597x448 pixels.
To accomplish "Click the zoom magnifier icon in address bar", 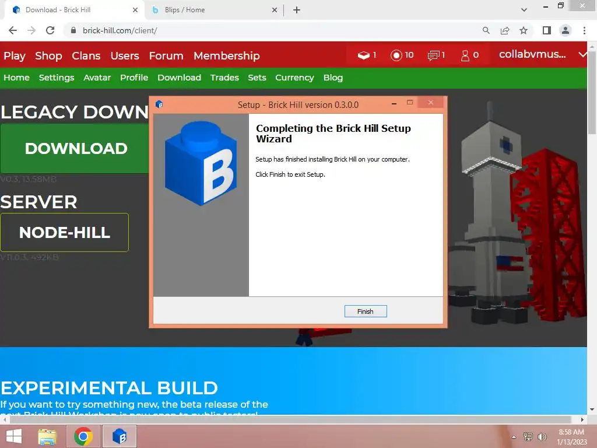I will pyautogui.click(x=486, y=30).
